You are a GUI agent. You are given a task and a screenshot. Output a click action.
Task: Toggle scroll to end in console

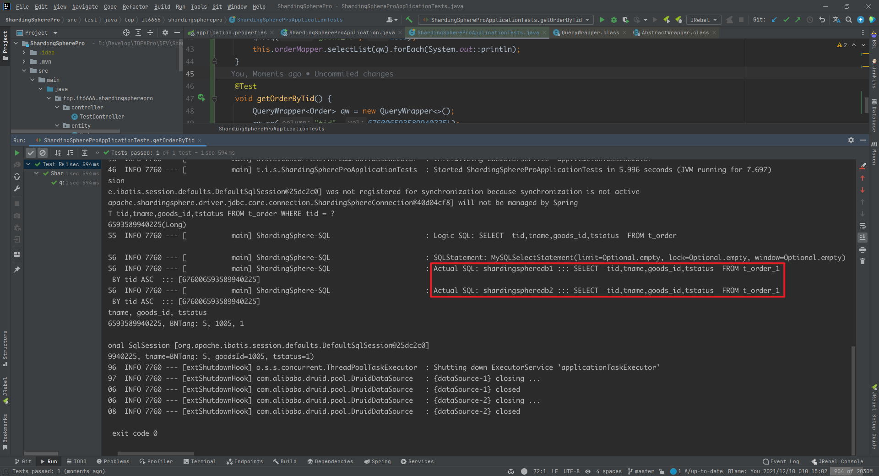(x=863, y=238)
